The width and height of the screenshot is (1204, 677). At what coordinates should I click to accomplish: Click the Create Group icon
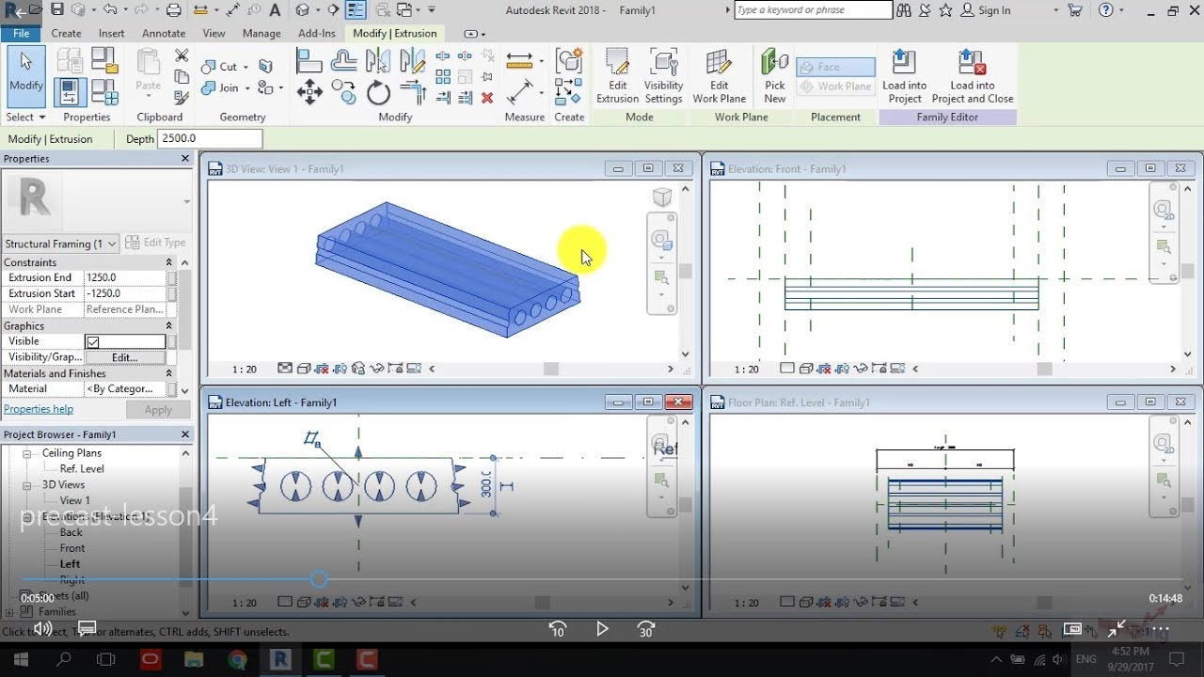(568, 62)
